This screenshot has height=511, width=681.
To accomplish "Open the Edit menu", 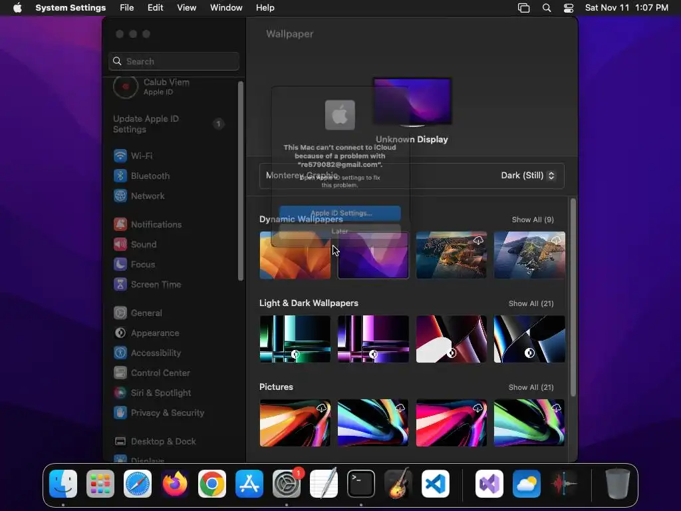I will (x=155, y=8).
